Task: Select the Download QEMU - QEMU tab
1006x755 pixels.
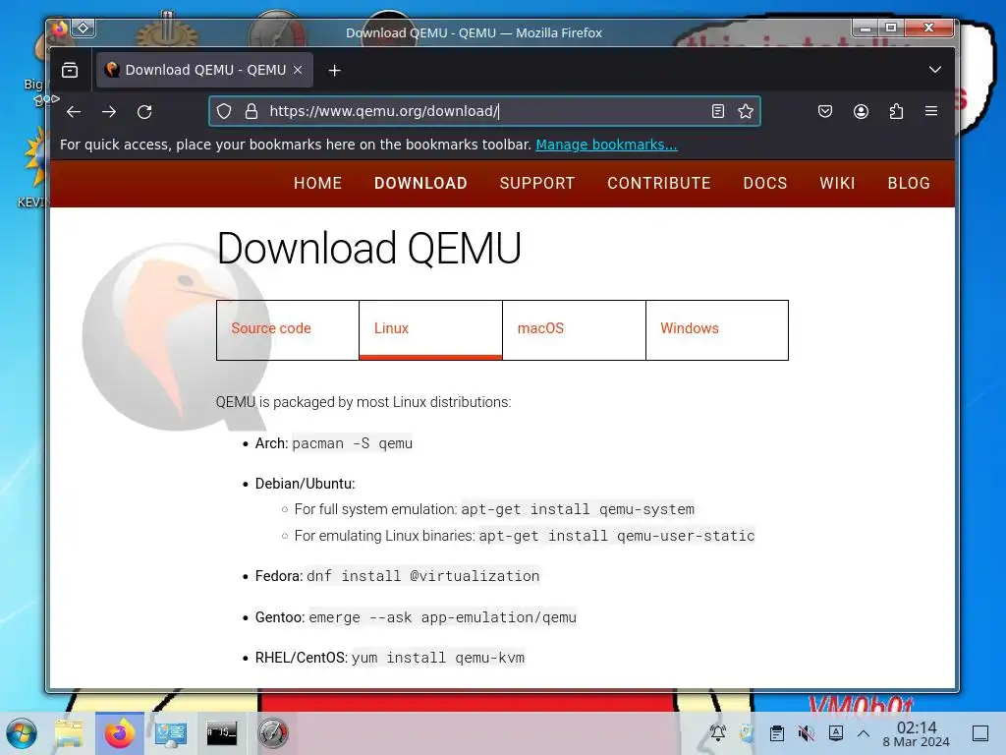Action: [204, 70]
